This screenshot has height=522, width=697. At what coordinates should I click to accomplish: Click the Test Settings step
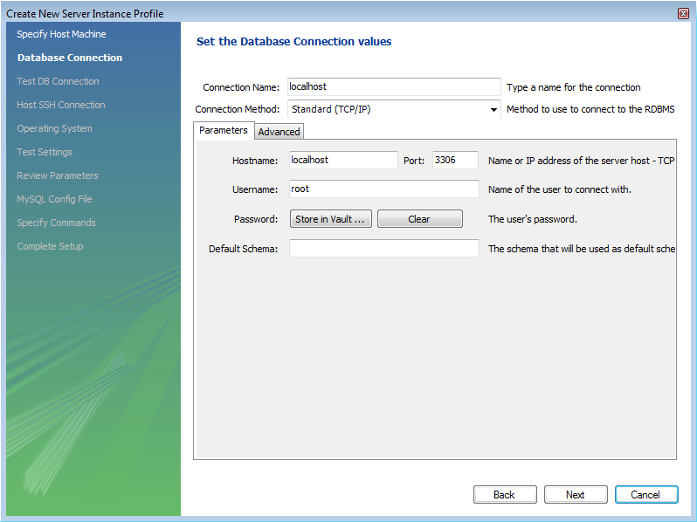(45, 152)
